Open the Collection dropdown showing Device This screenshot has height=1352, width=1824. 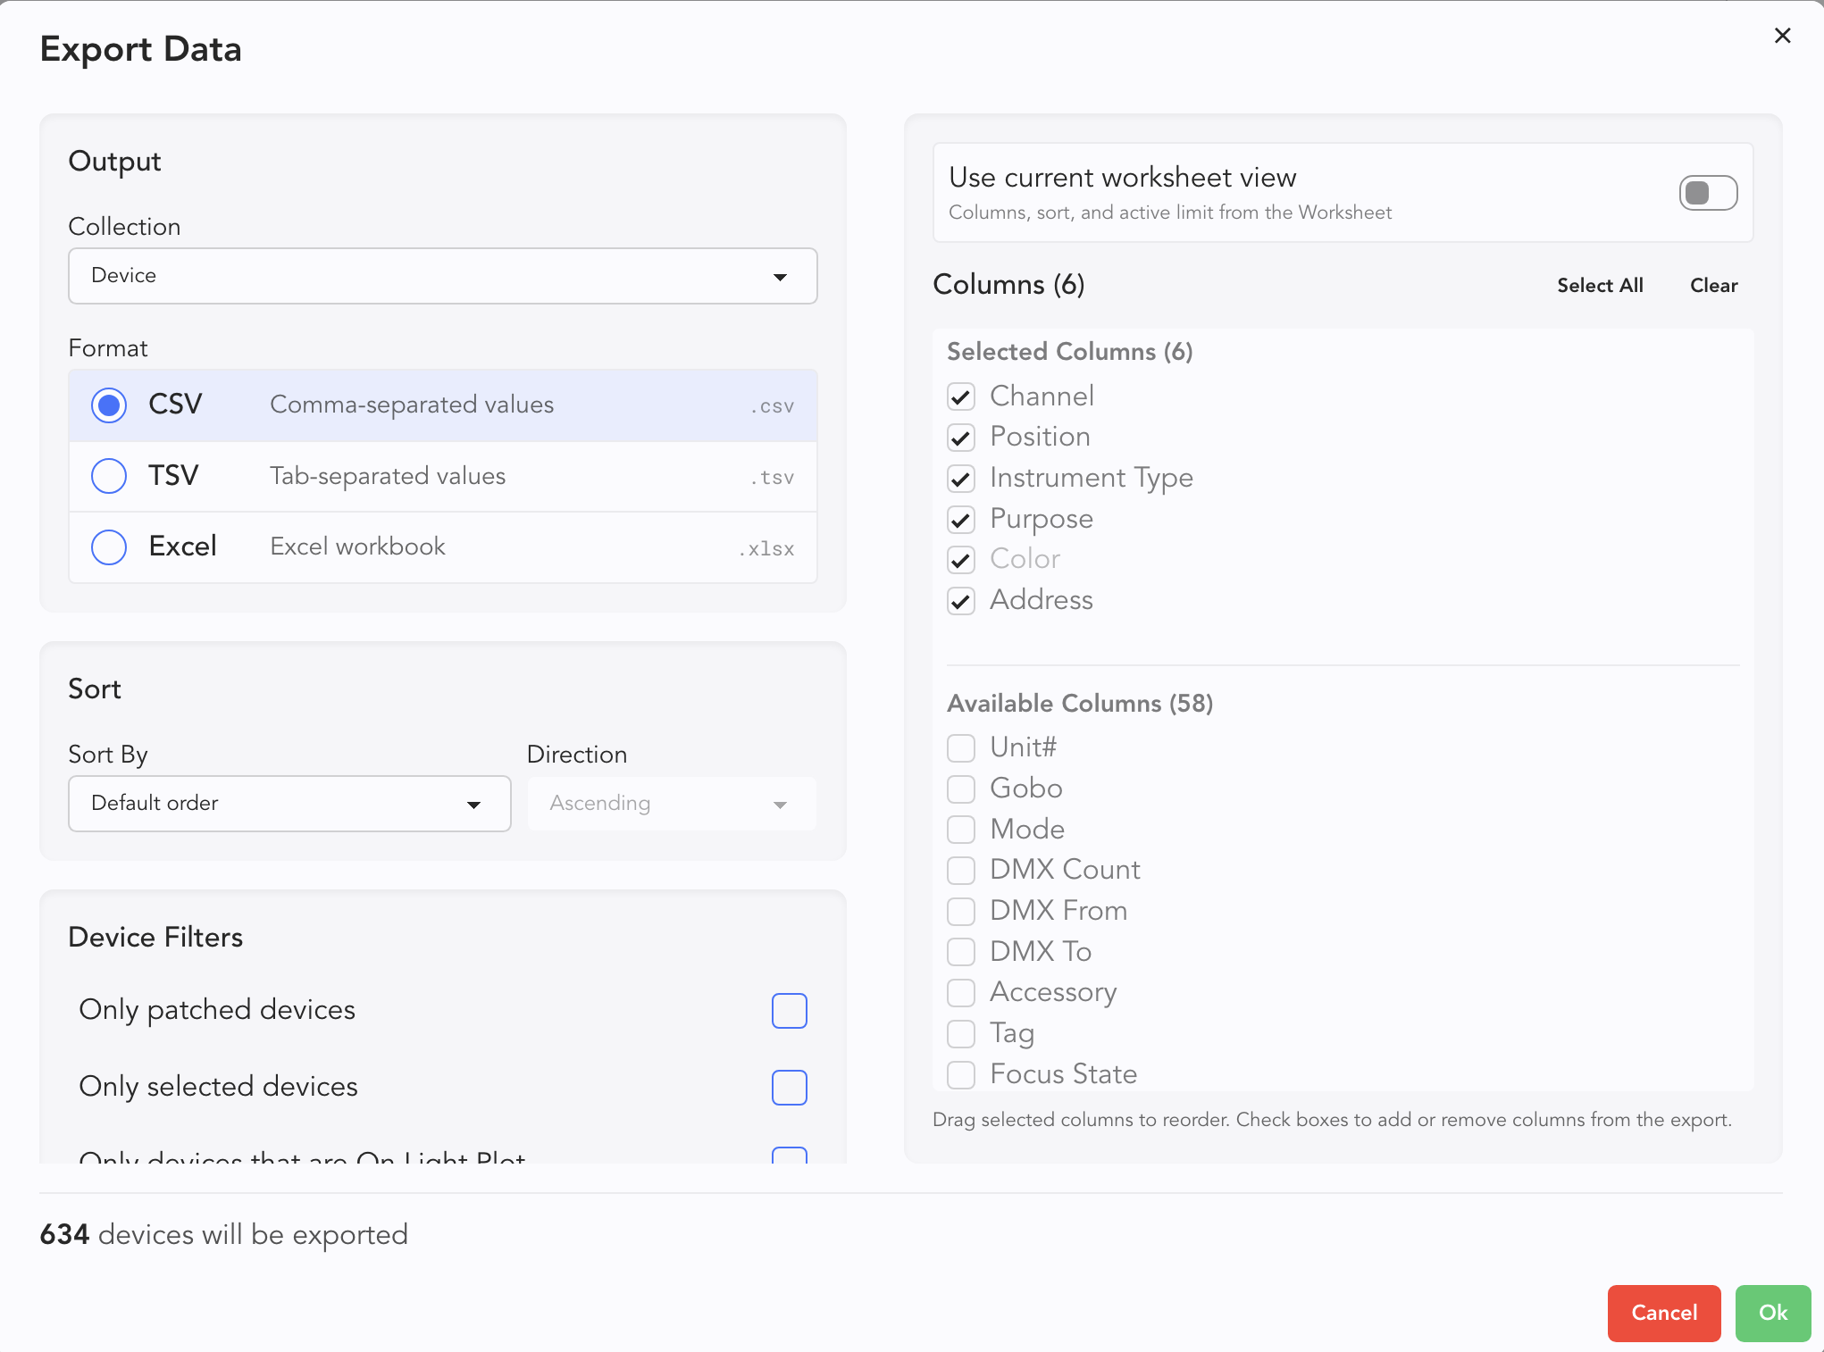point(442,276)
